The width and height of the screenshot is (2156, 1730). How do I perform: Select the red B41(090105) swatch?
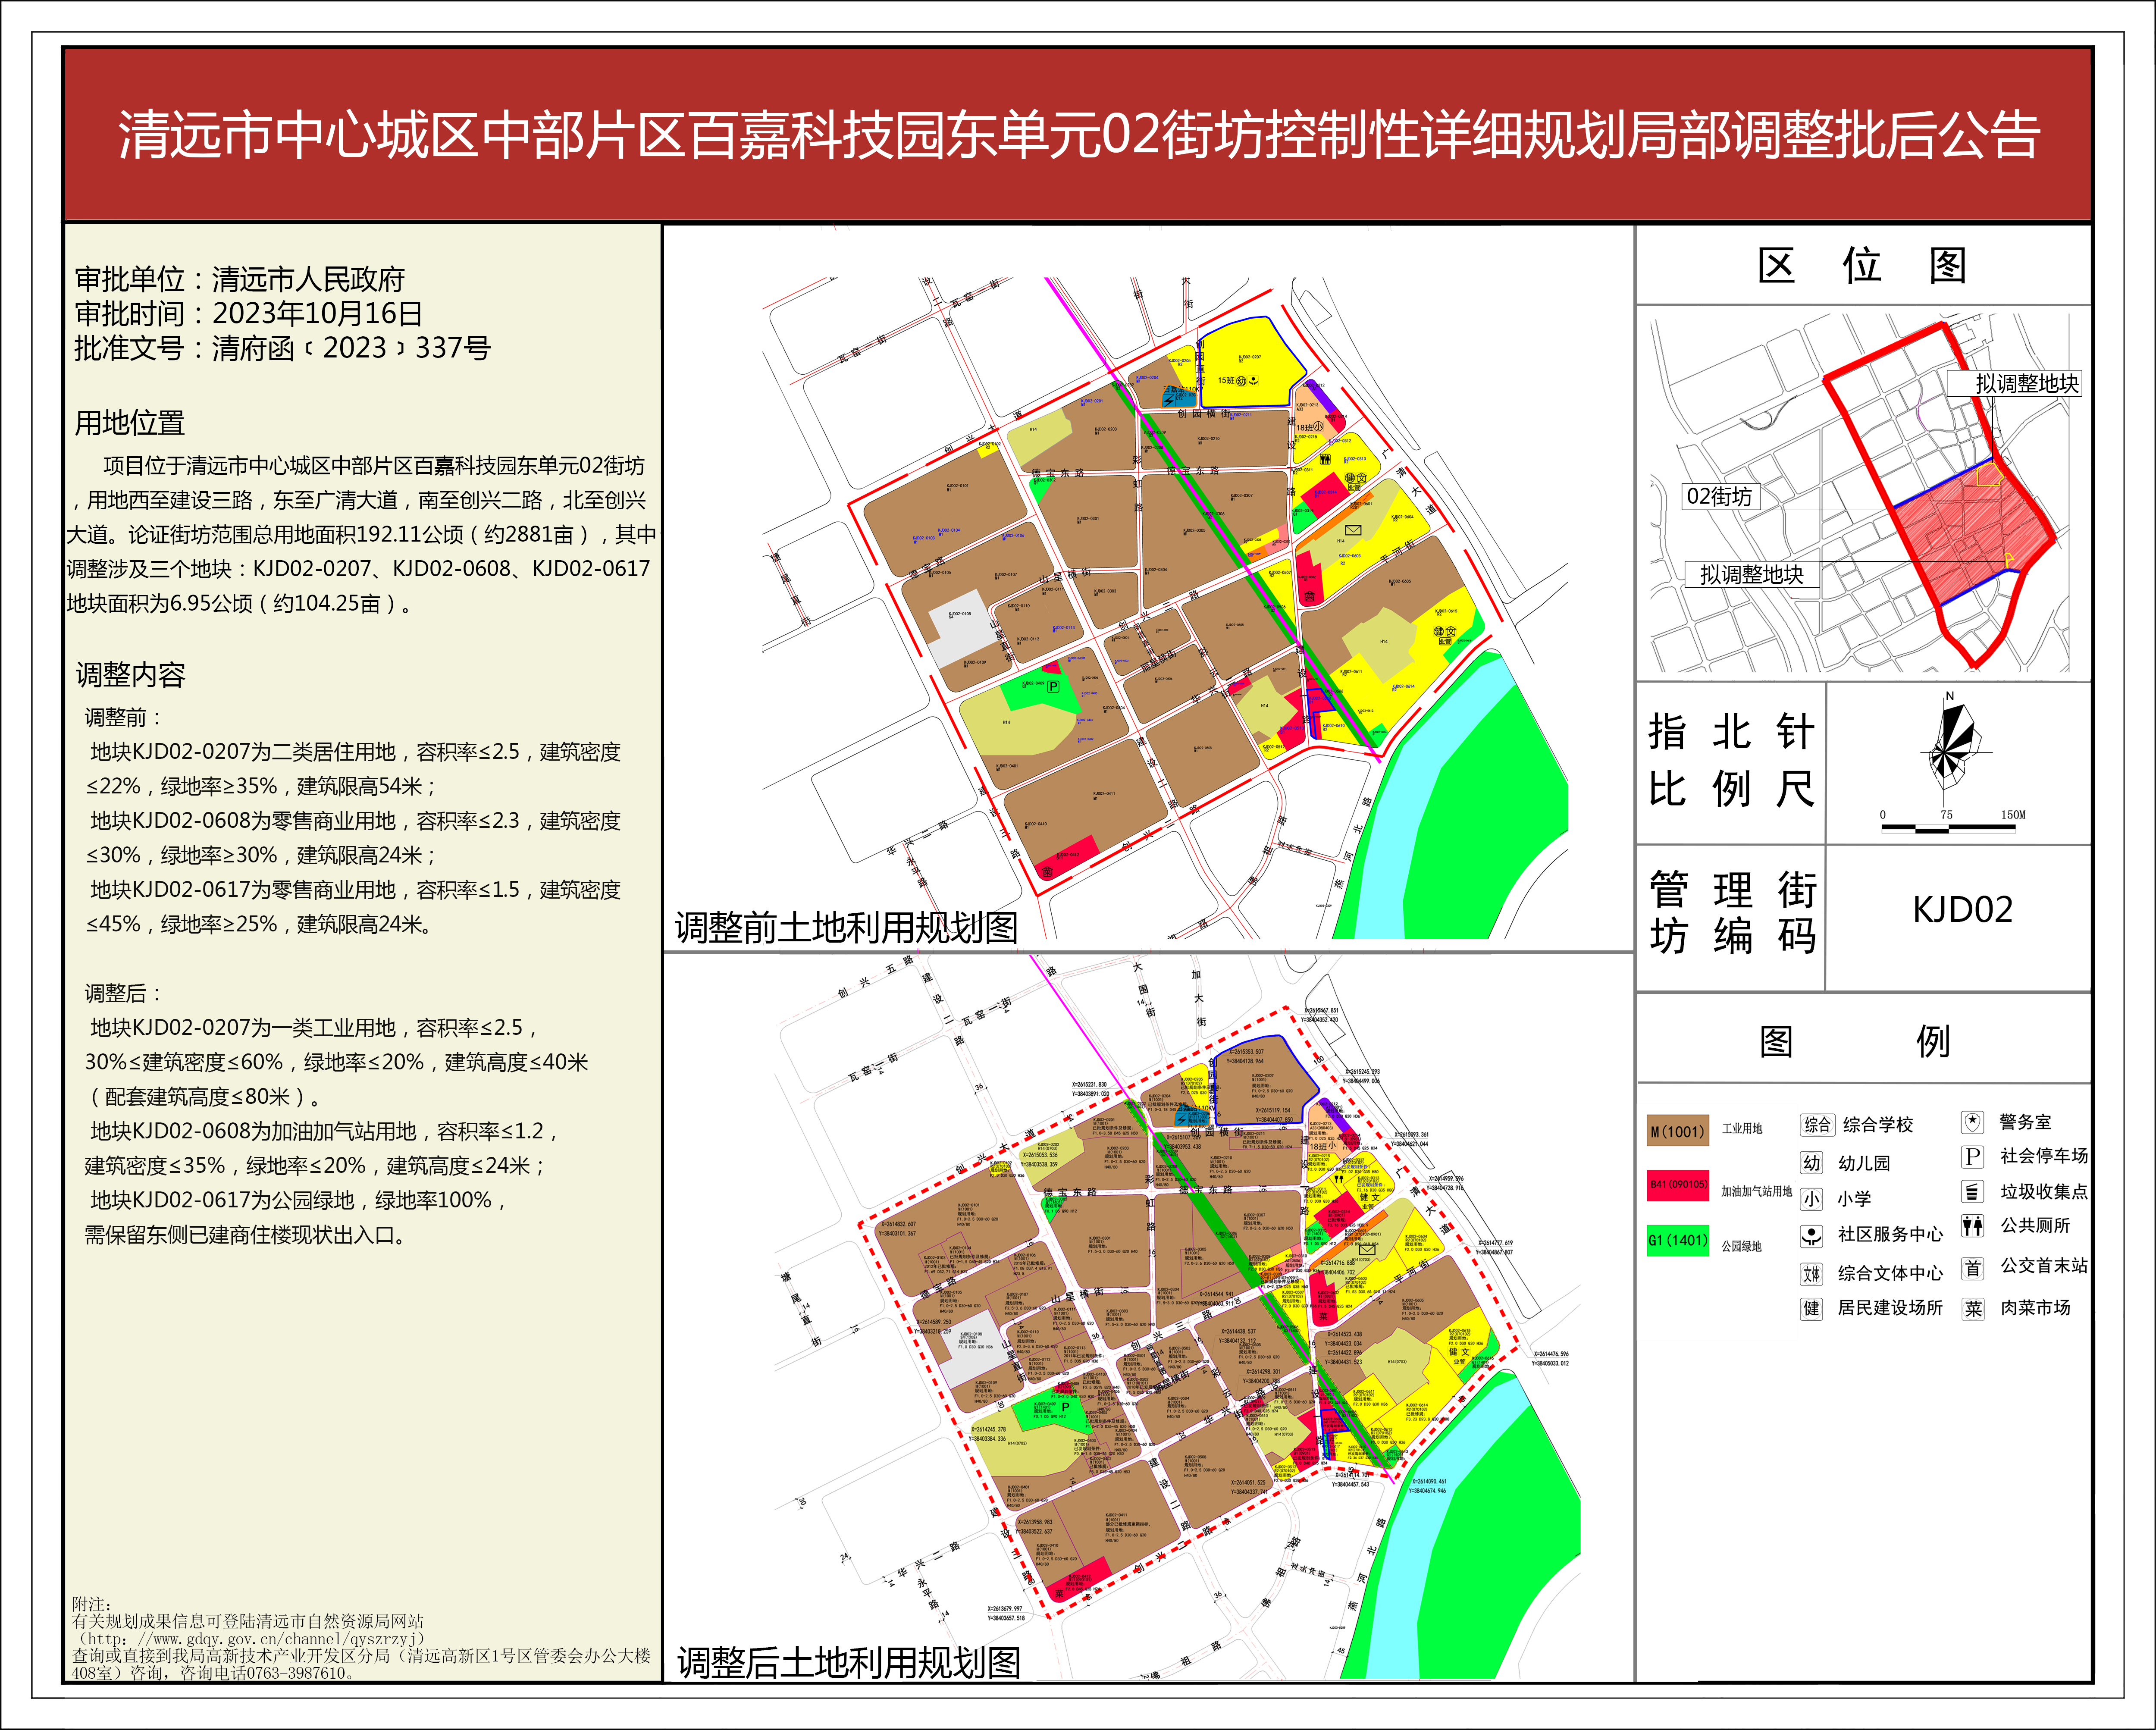pyautogui.click(x=1678, y=1185)
